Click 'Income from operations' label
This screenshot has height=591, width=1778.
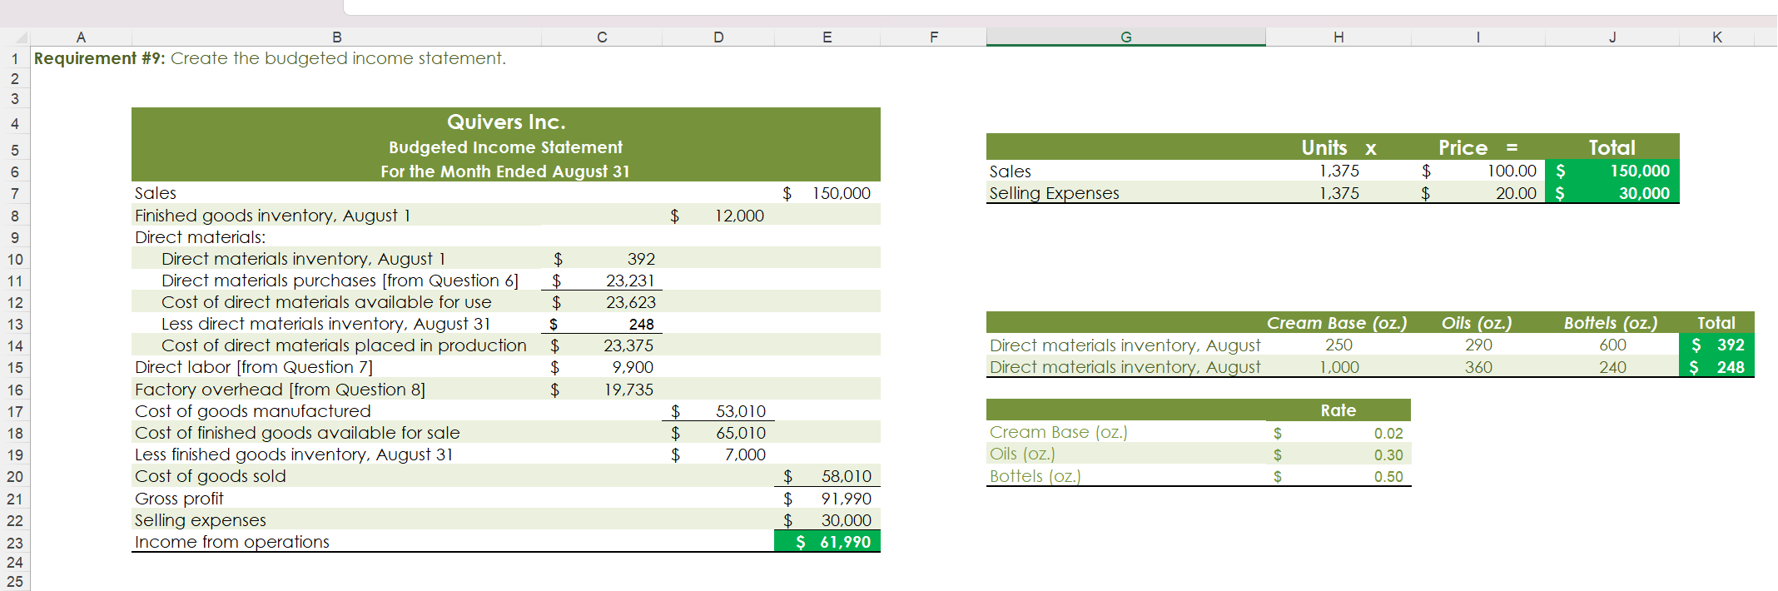[x=232, y=542]
